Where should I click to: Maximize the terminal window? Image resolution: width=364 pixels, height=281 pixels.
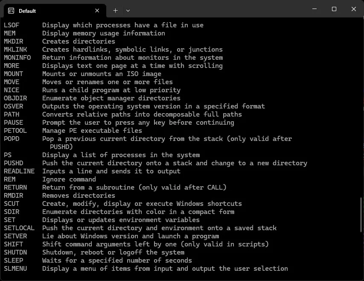334,9
